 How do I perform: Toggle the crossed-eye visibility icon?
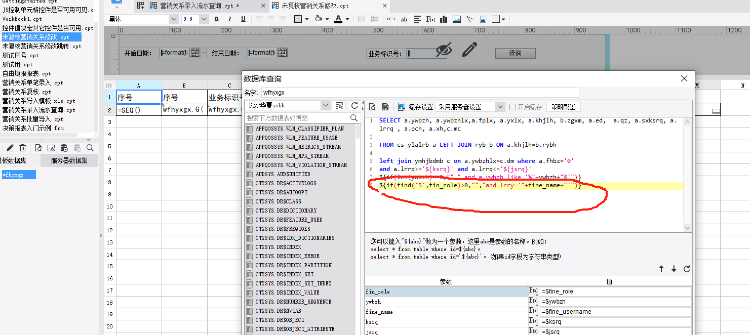tap(443, 50)
